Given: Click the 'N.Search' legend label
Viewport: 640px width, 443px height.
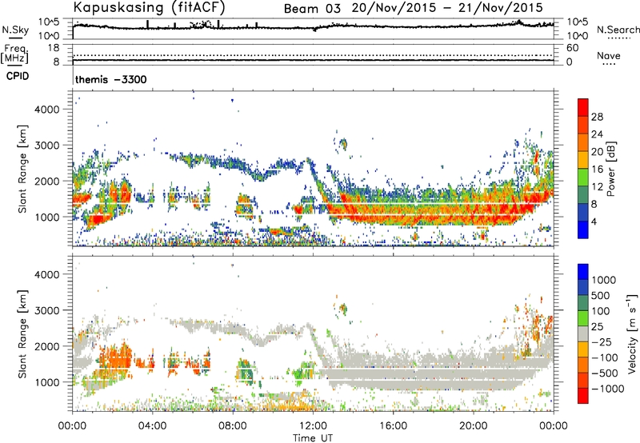Looking at the screenshot, I should coord(618,30).
